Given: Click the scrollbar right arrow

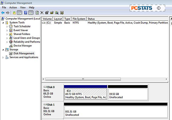Looking at the screenshot, I should [x=166, y=79].
